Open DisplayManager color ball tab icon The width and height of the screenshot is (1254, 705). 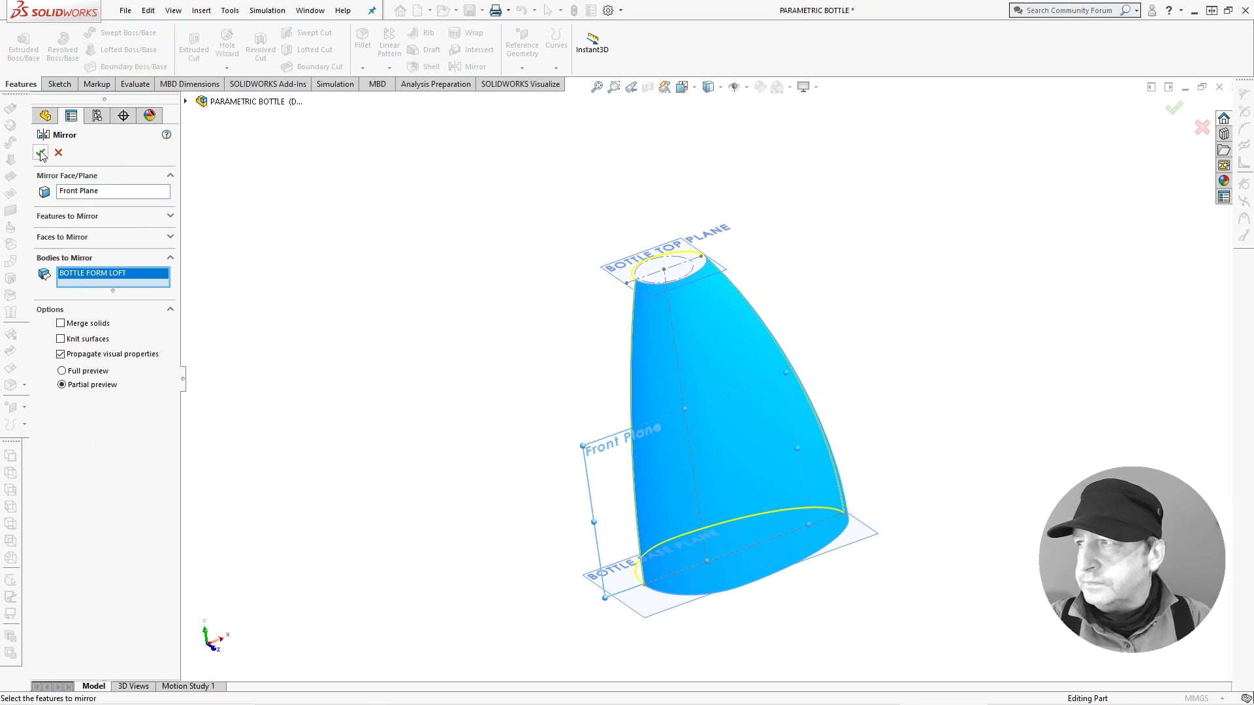(150, 116)
